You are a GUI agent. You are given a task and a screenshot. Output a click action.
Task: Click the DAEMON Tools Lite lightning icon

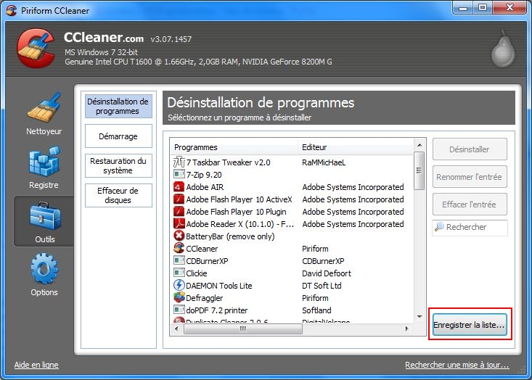[x=179, y=285]
